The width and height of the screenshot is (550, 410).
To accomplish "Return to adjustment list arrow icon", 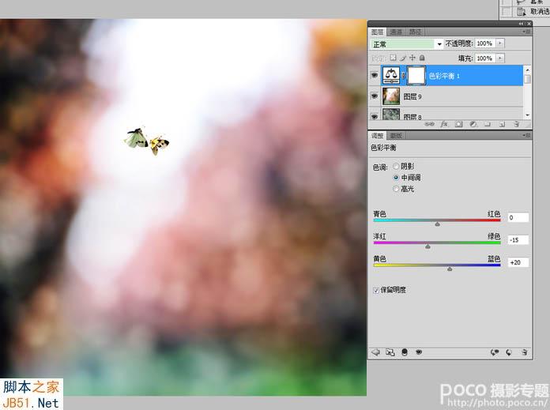I will point(375,352).
